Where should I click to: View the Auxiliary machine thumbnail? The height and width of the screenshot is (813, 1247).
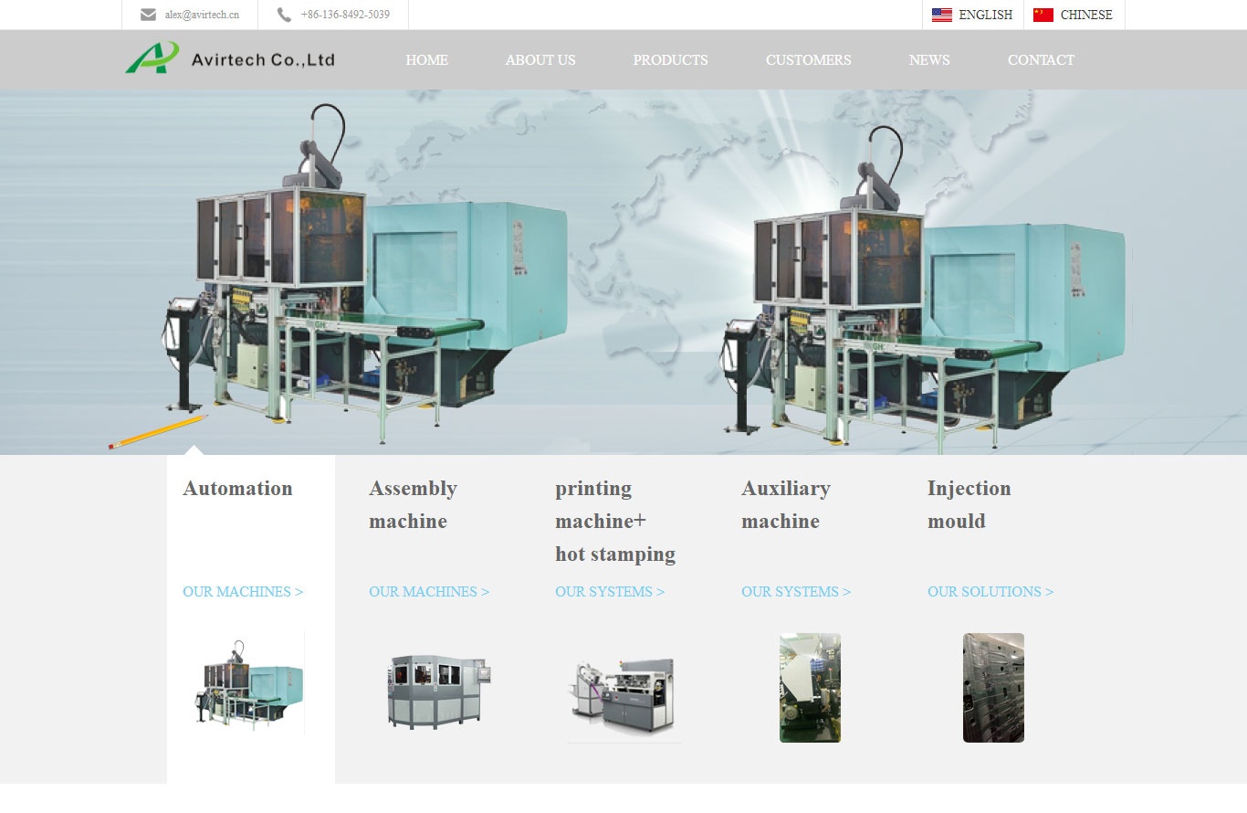[x=810, y=688]
